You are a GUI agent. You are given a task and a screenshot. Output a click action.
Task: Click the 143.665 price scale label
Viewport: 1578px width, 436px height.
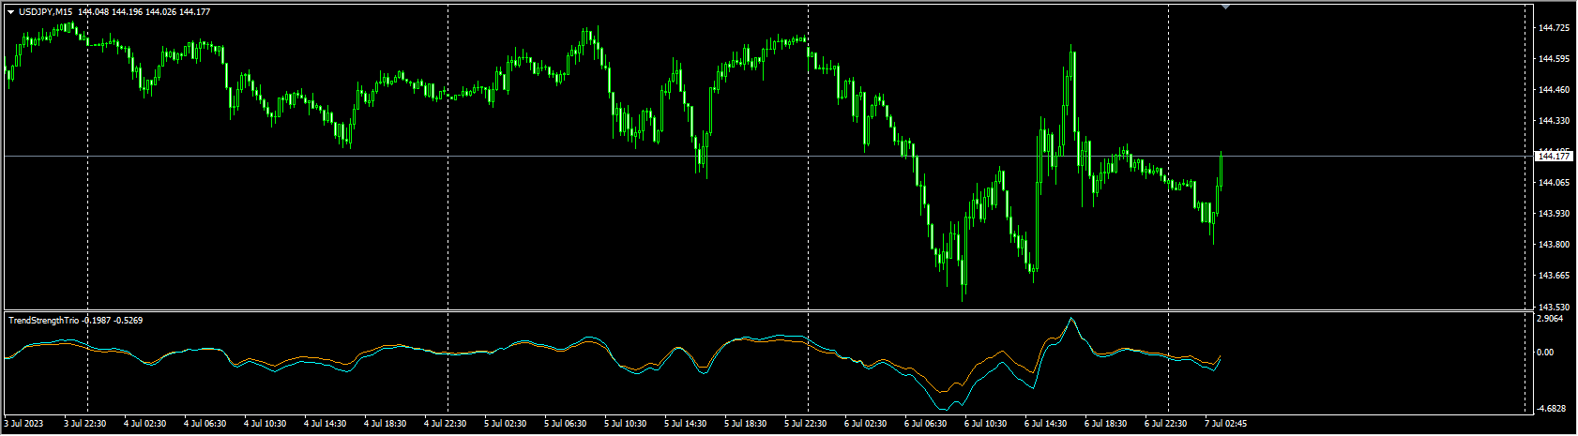tap(1555, 276)
